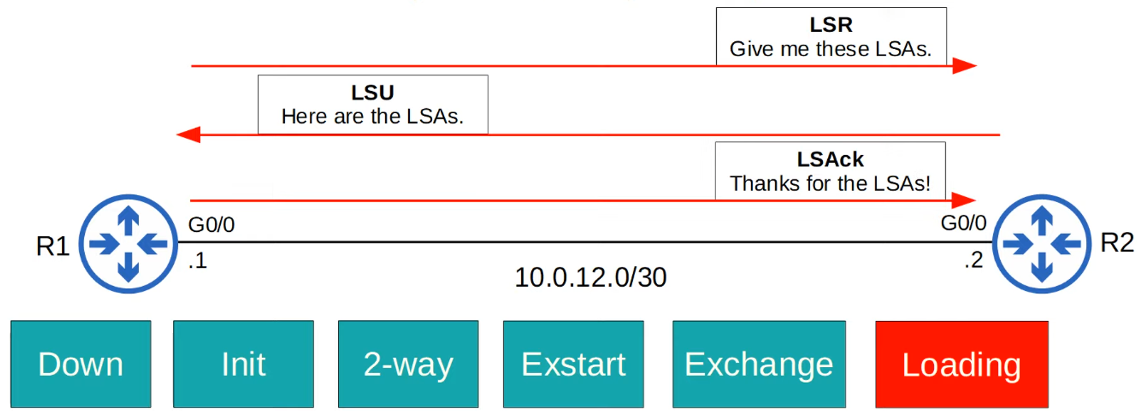1145x411 pixels.
Task: Click the LSAck message box
Action: click(x=830, y=171)
